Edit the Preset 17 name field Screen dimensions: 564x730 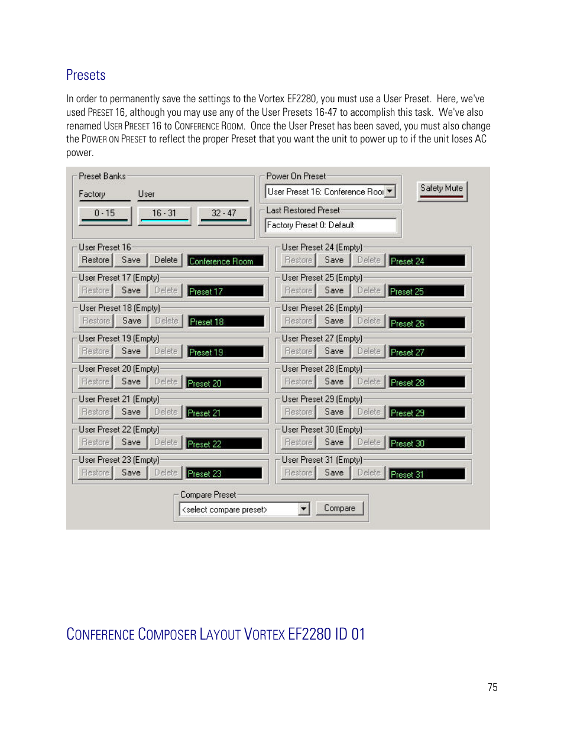(x=225, y=291)
